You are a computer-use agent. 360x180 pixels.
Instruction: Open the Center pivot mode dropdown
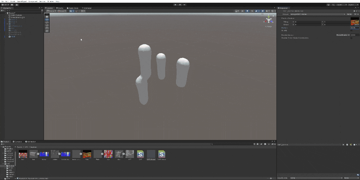tap(52, 11)
